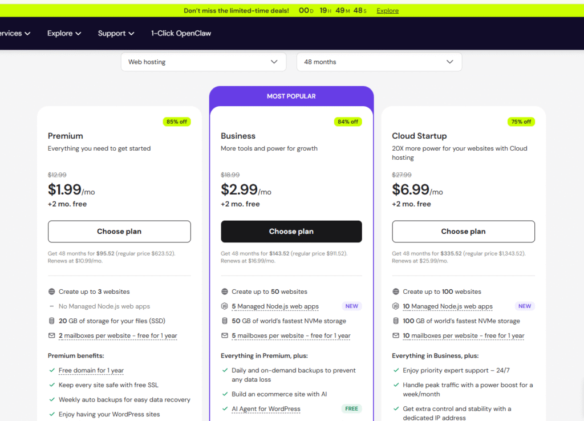Click globe icon beside Business 50 websites
The image size is (584, 421).
[225, 292]
